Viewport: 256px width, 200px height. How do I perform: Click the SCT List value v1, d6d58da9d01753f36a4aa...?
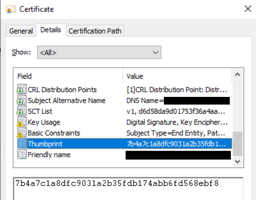point(176,111)
